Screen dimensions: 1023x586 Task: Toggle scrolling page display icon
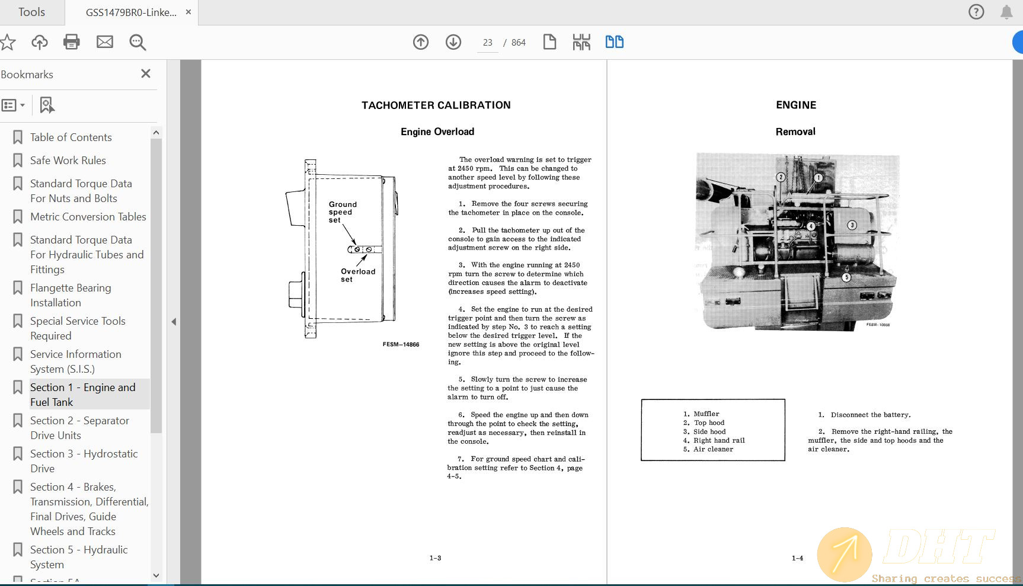pyautogui.click(x=581, y=42)
